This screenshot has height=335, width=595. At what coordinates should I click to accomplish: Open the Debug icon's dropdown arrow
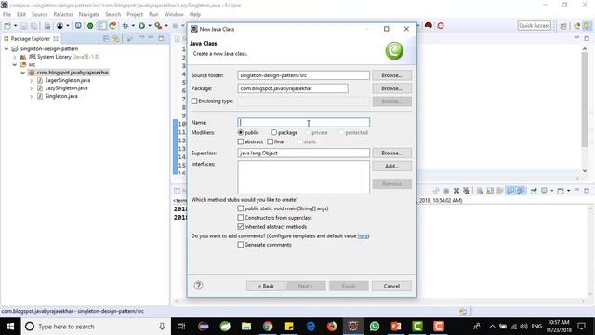click(133, 26)
